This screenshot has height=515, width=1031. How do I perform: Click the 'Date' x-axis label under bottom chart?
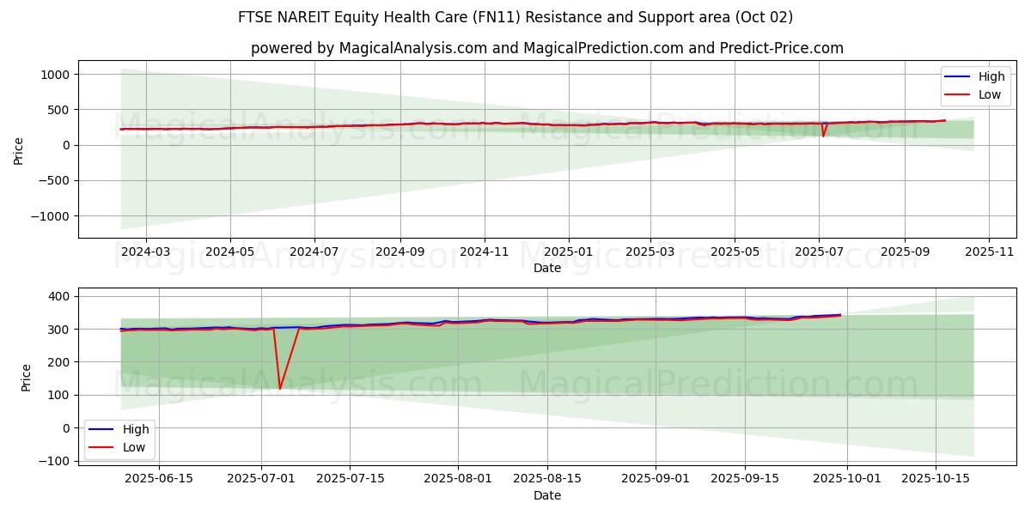click(546, 495)
